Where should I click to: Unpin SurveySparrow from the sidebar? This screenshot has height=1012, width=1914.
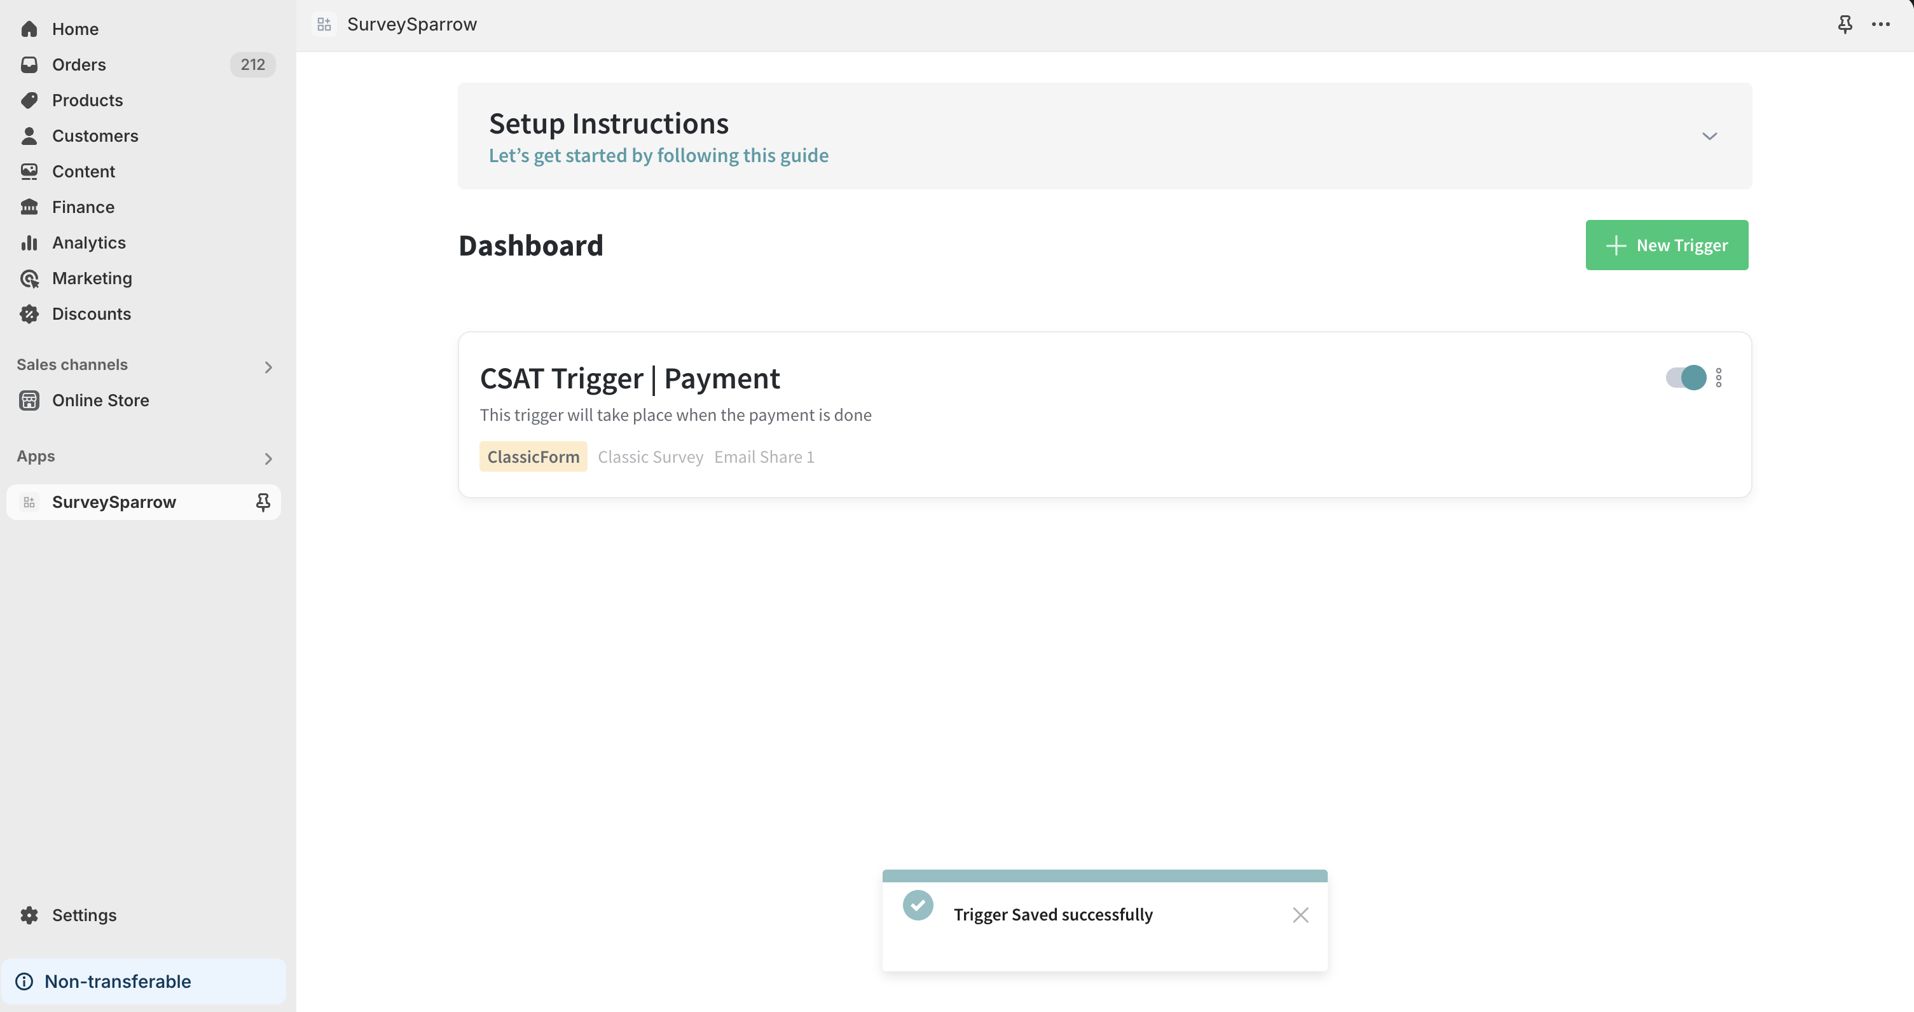[263, 502]
